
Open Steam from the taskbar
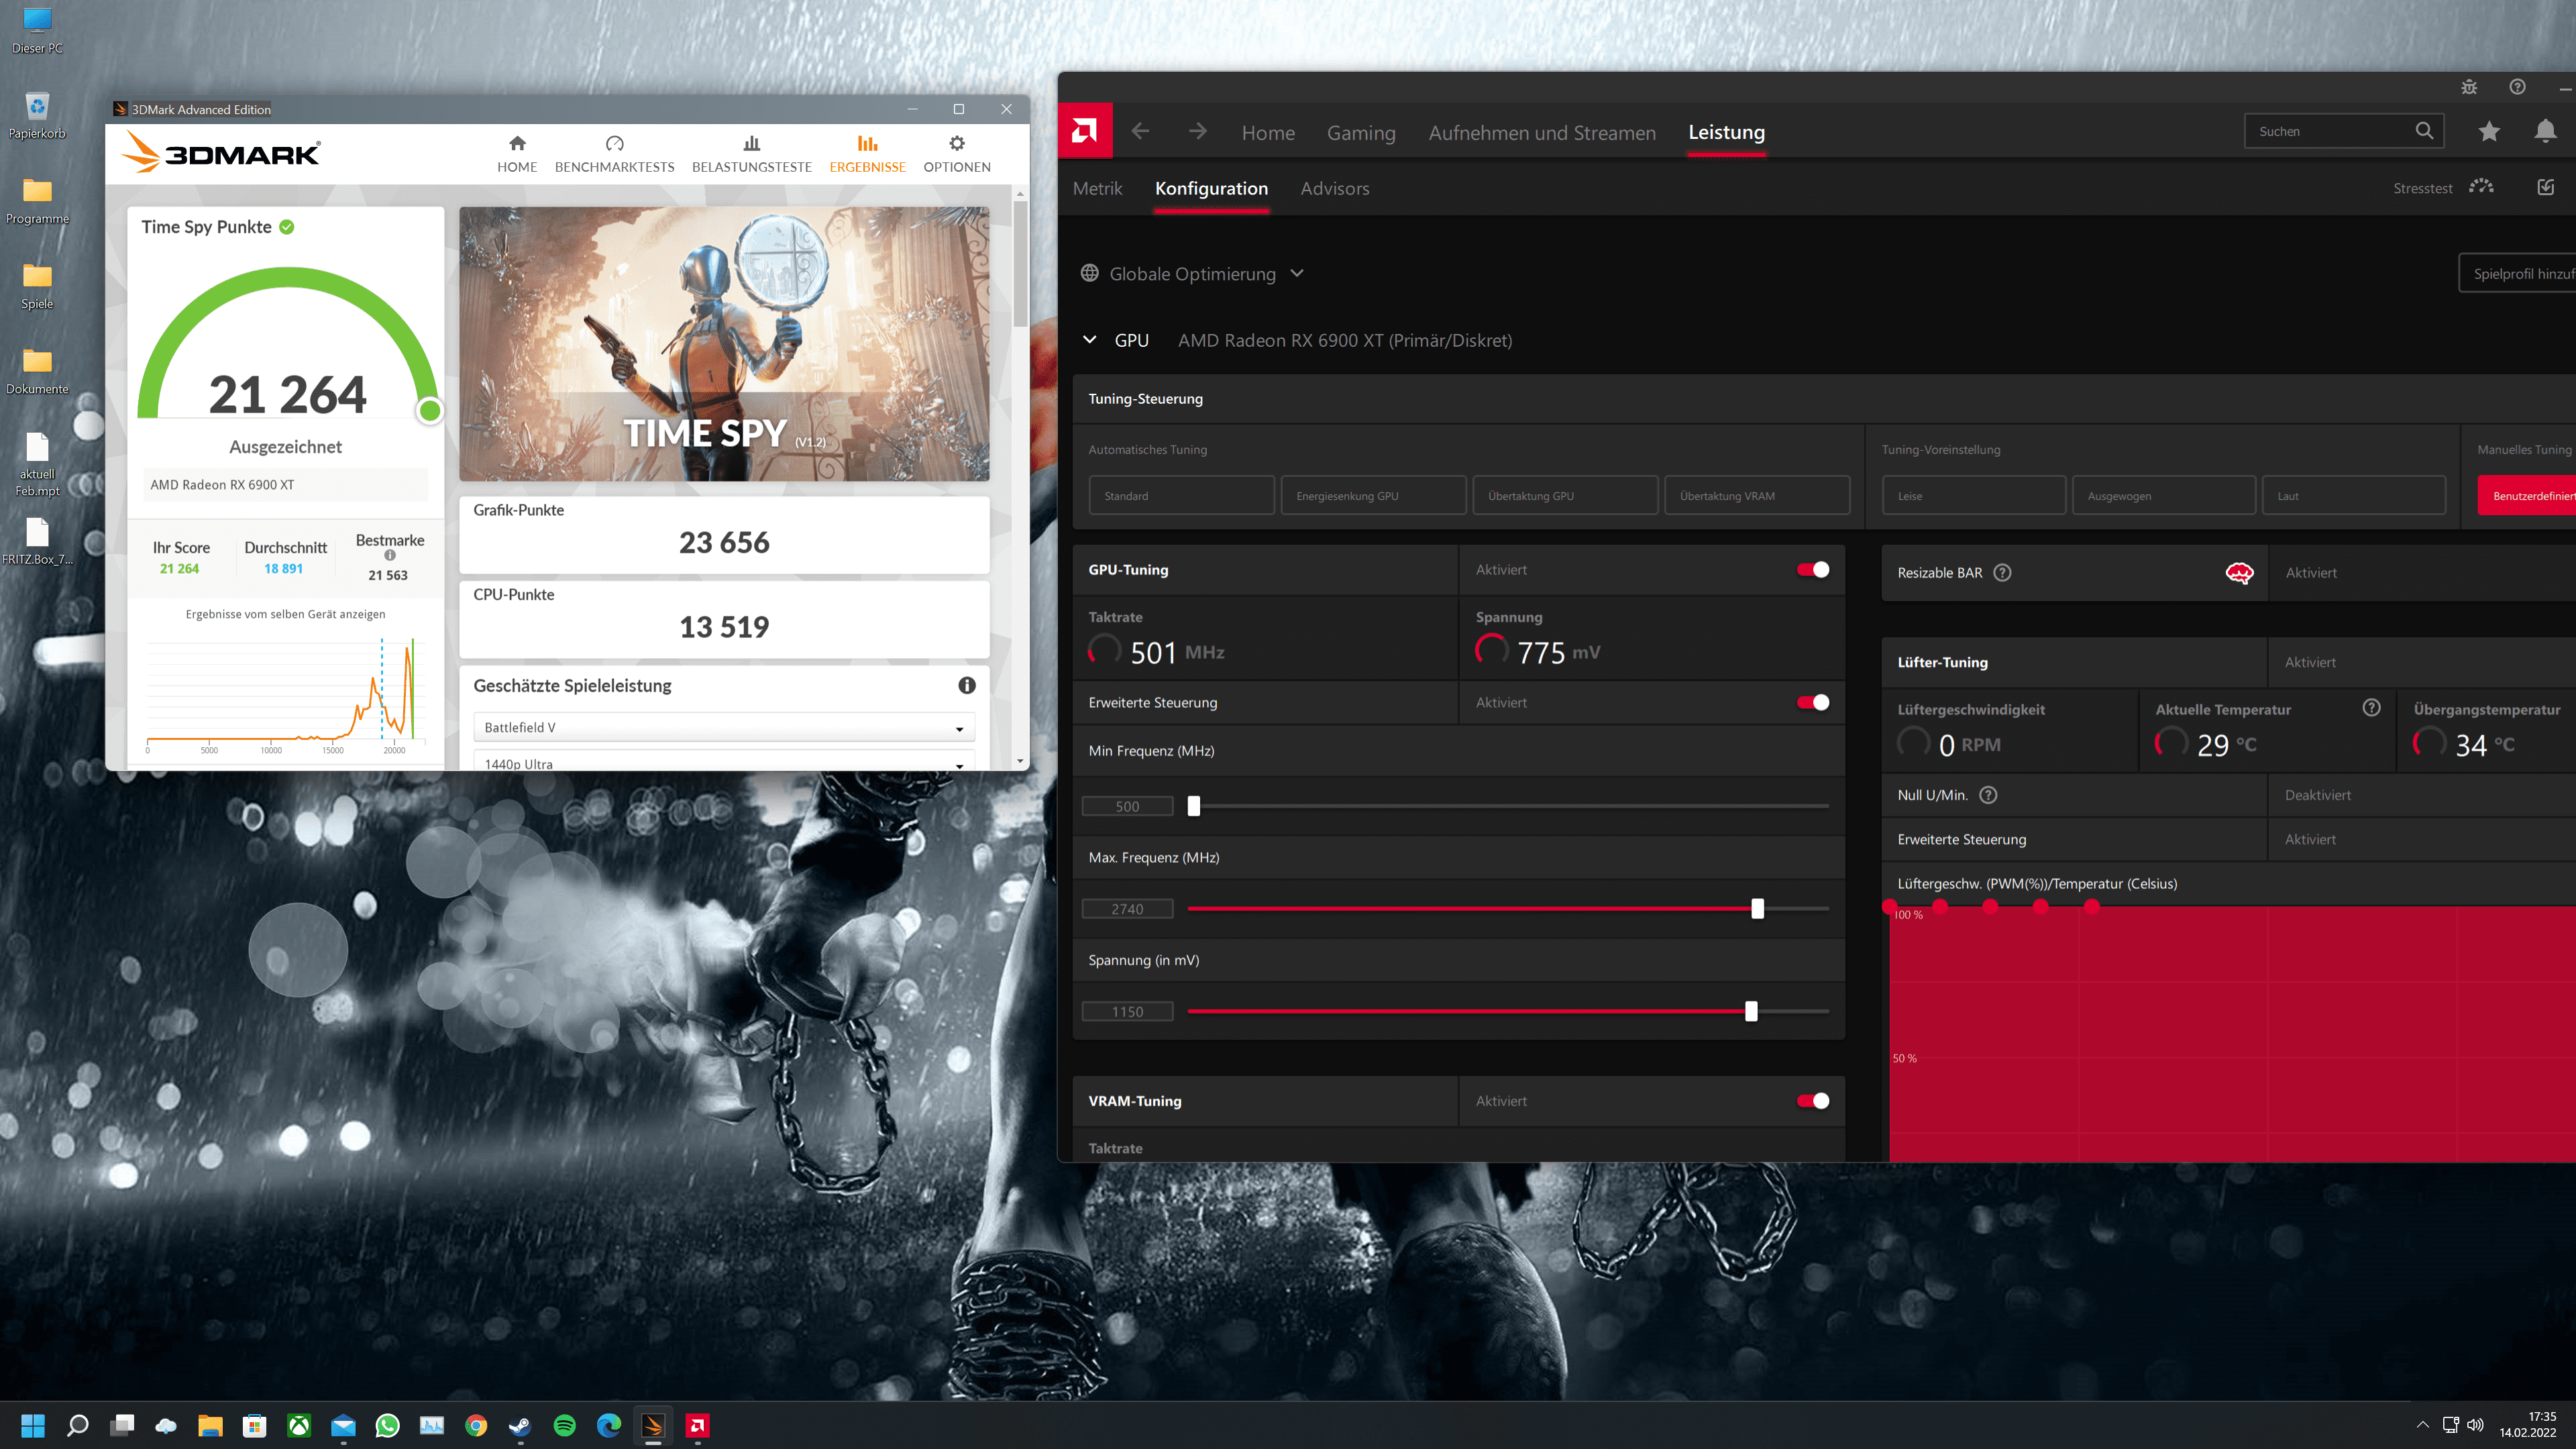coord(520,1425)
